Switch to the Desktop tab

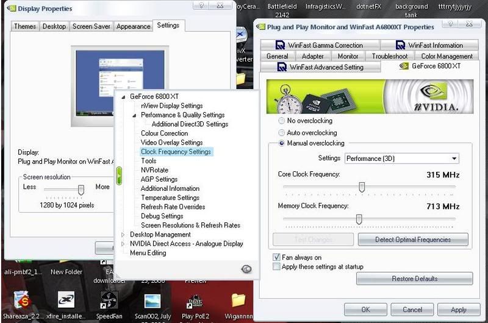54,26
